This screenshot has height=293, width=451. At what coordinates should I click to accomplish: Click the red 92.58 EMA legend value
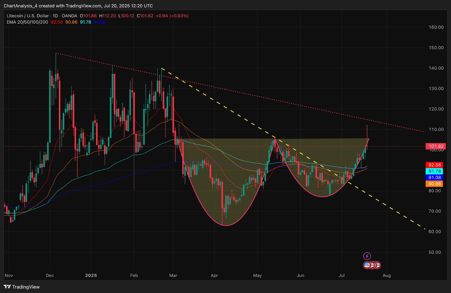[x=57, y=22]
